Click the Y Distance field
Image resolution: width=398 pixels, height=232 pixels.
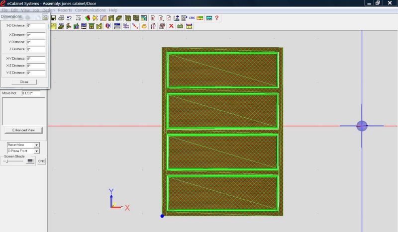click(36, 42)
